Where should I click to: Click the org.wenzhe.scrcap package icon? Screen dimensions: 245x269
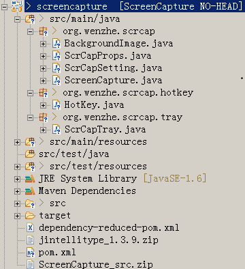tap(43, 31)
